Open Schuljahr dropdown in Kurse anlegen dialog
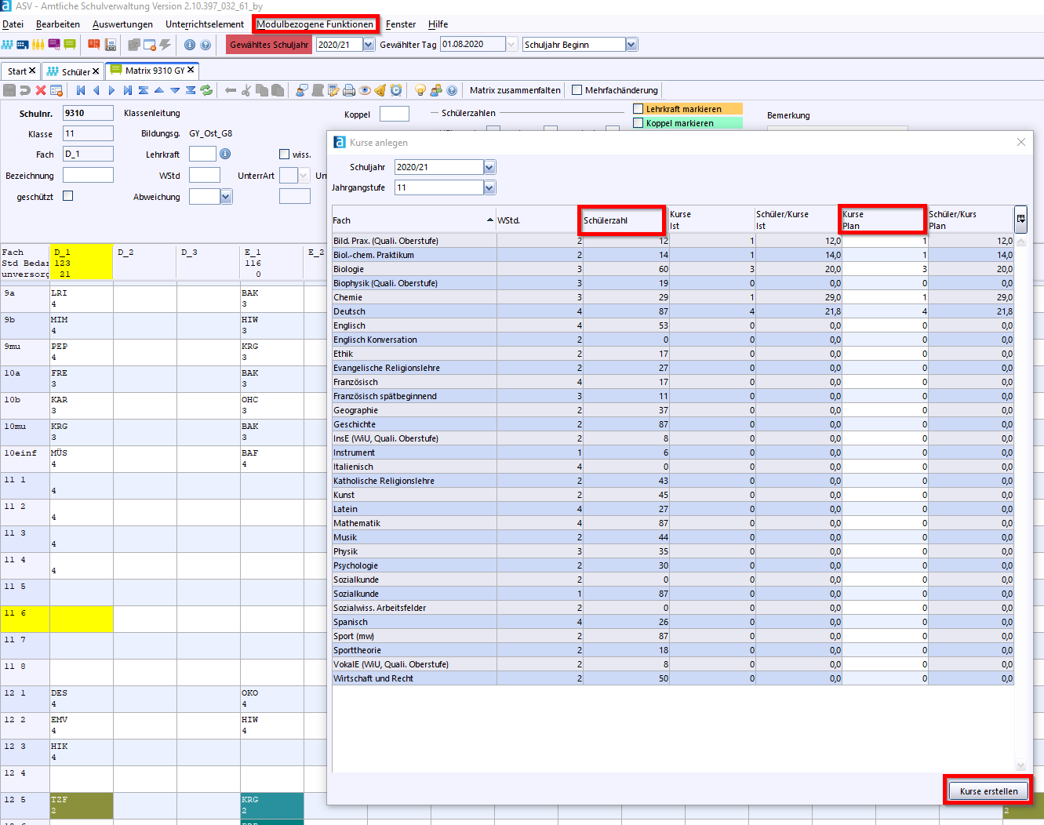 coord(489,167)
